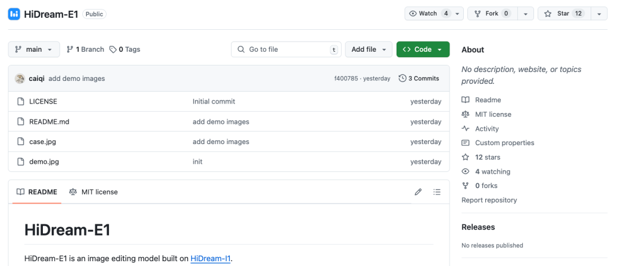The width and height of the screenshot is (643, 266).
Task: Click the clock icon beside 3 Commits
Action: tap(402, 79)
